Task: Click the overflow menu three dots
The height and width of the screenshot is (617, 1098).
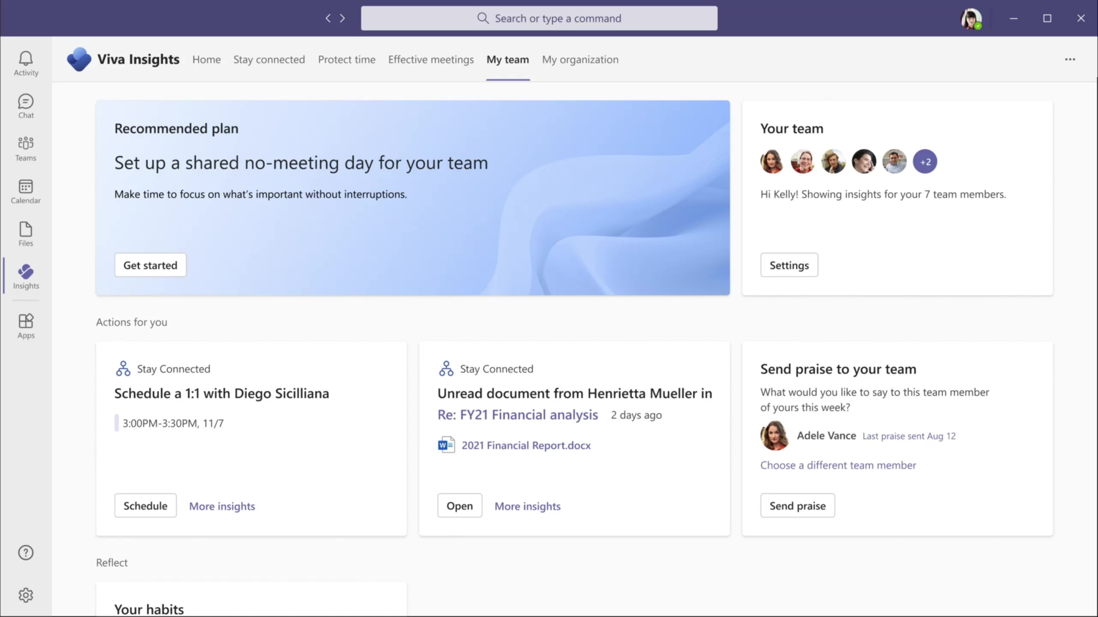Action: 1070,60
